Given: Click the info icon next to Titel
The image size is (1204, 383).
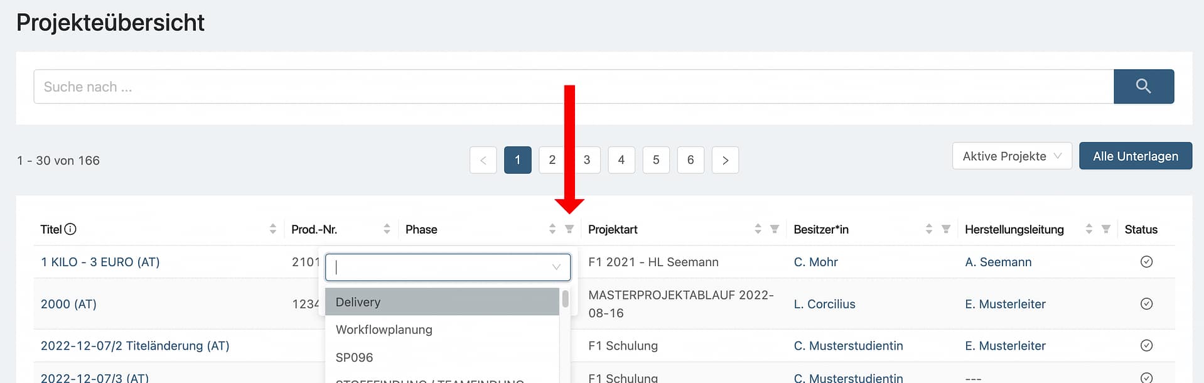Looking at the screenshot, I should (70, 229).
